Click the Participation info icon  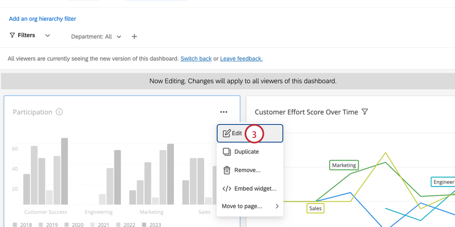pos(59,112)
